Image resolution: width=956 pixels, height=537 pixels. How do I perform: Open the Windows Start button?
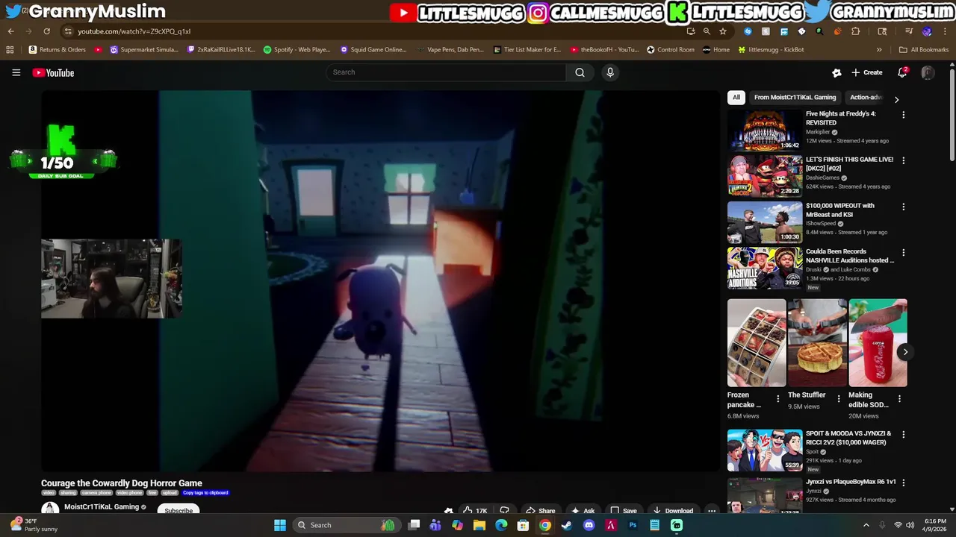280,525
